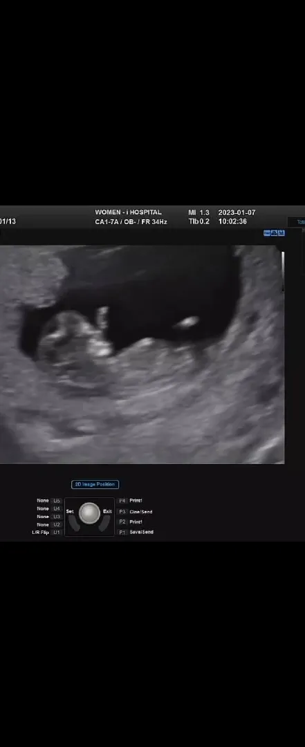305x747 pixels.
Task: Activate P3 Cine/Send shortcut
Action: coord(136,512)
